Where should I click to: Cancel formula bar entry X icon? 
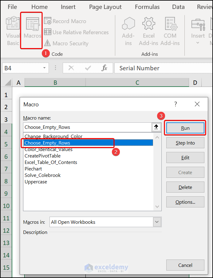(71, 68)
